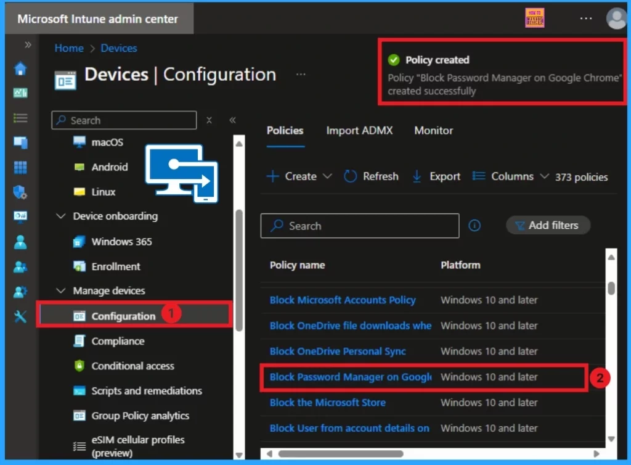Switch to the Policies tab

[285, 131]
